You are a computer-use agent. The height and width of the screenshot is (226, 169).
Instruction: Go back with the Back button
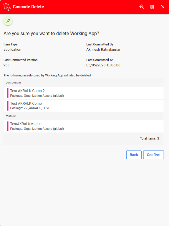coord(134,155)
